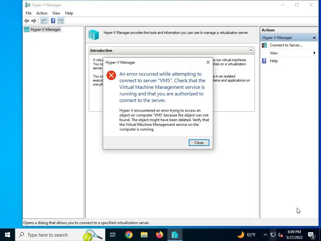The height and width of the screenshot is (241, 321).
Task: Launch Google Chrome from taskbar
Action: click(x=129, y=235)
